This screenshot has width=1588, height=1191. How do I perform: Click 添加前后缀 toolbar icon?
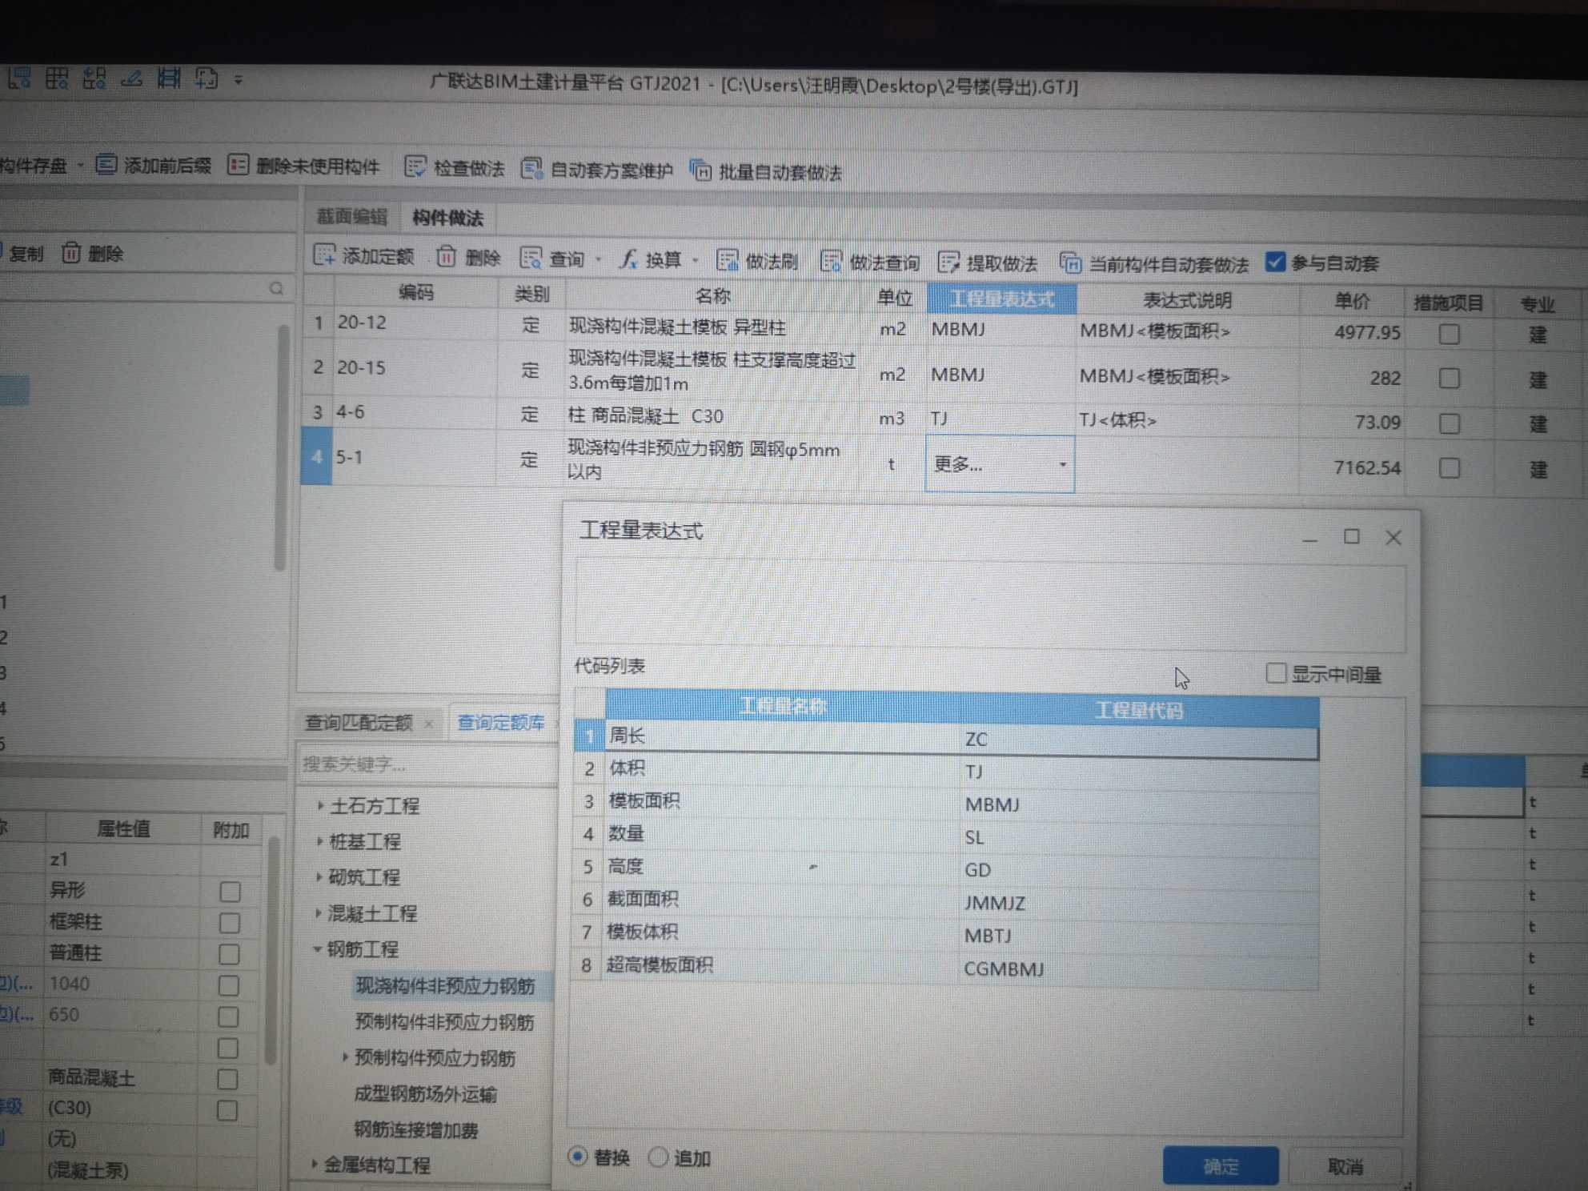click(106, 165)
